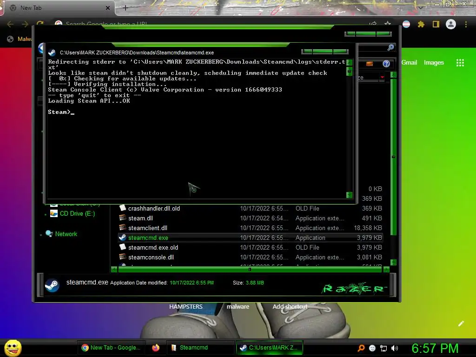Click the striped flag extension icon in Chrome
The height and width of the screenshot is (357, 476).
click(x=406, y=24)
